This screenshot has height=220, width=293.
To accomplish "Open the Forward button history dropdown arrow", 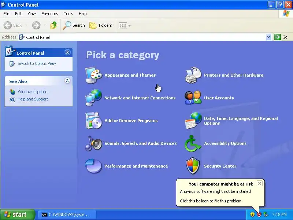I will click(x=45, y=25).
